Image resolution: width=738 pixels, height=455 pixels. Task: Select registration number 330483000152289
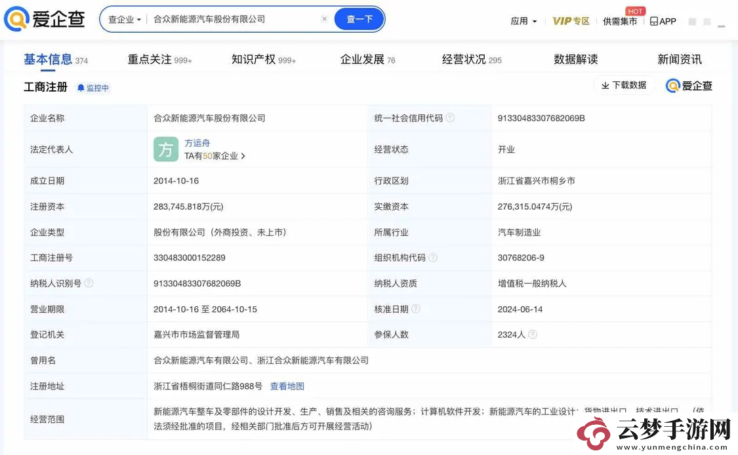(189, 258)
